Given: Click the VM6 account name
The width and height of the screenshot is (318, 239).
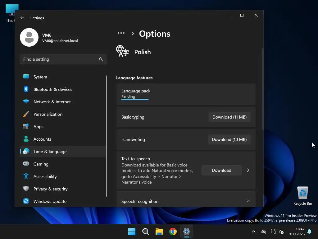Looking at the screenshot, I should 47,35.
